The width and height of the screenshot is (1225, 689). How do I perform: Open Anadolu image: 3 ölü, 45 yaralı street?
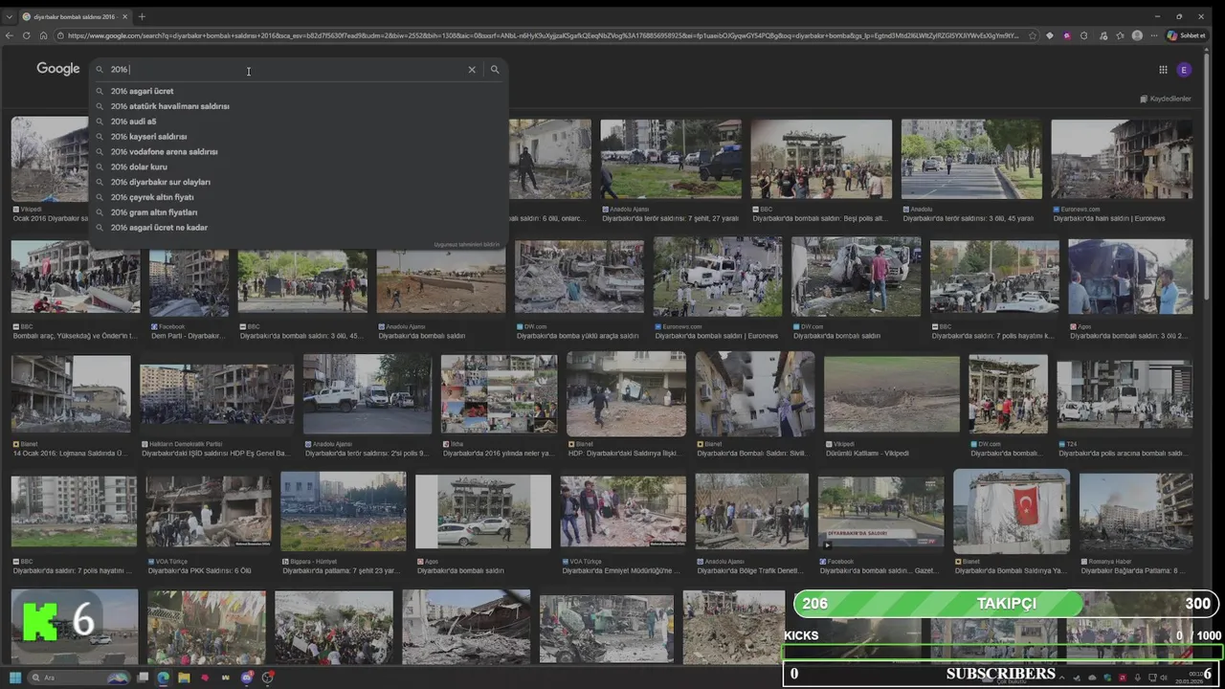click(971, 159)
